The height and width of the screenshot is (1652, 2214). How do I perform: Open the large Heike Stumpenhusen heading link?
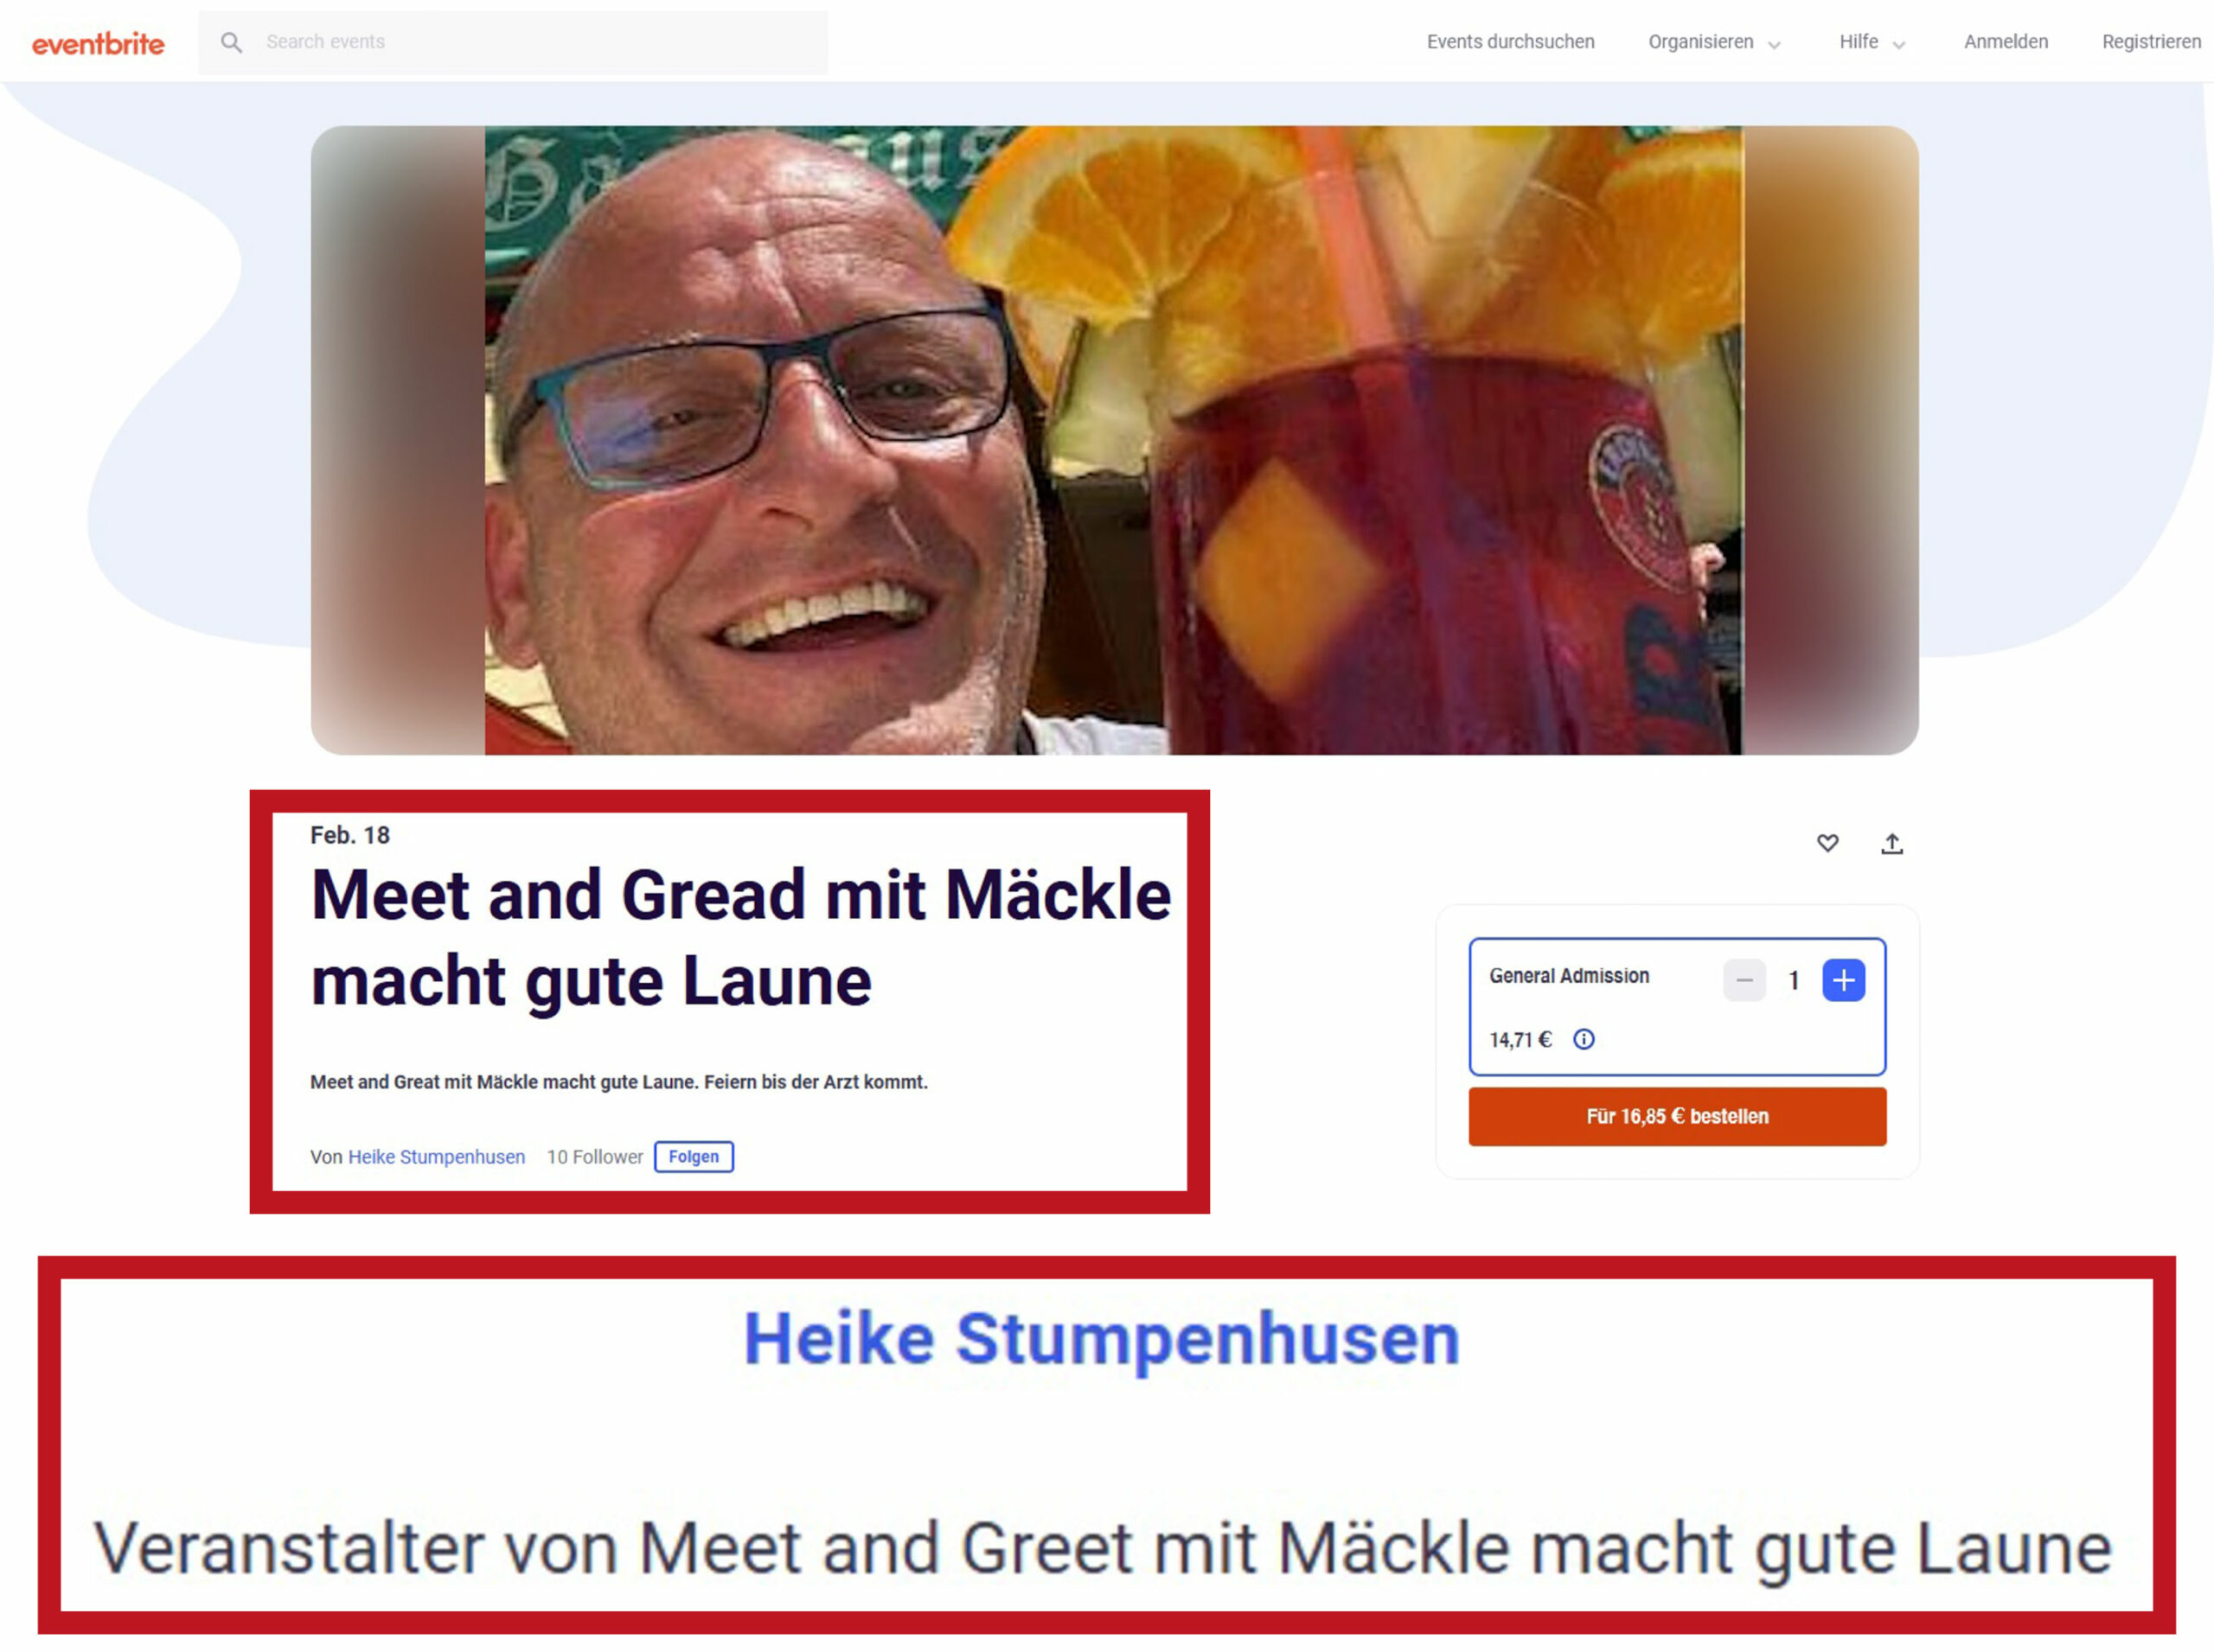click(1102, 1338)
